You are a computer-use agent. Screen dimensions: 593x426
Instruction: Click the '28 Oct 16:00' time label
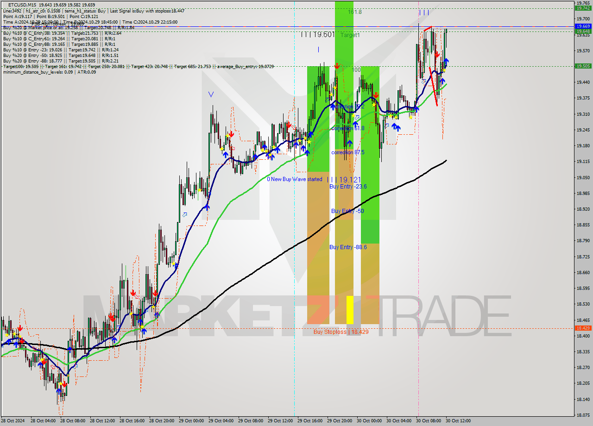tap(131, 421)
